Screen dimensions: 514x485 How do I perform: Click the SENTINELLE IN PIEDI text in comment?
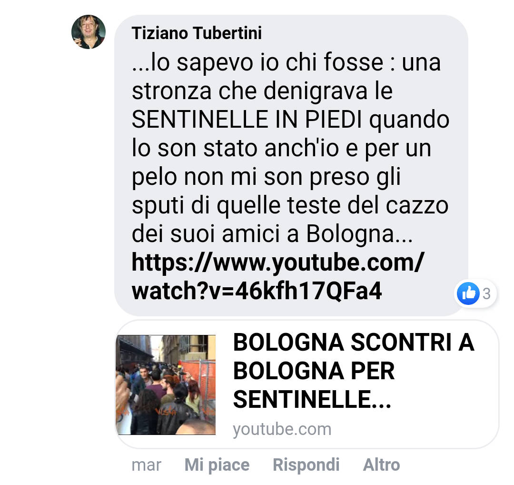[247, 120]
